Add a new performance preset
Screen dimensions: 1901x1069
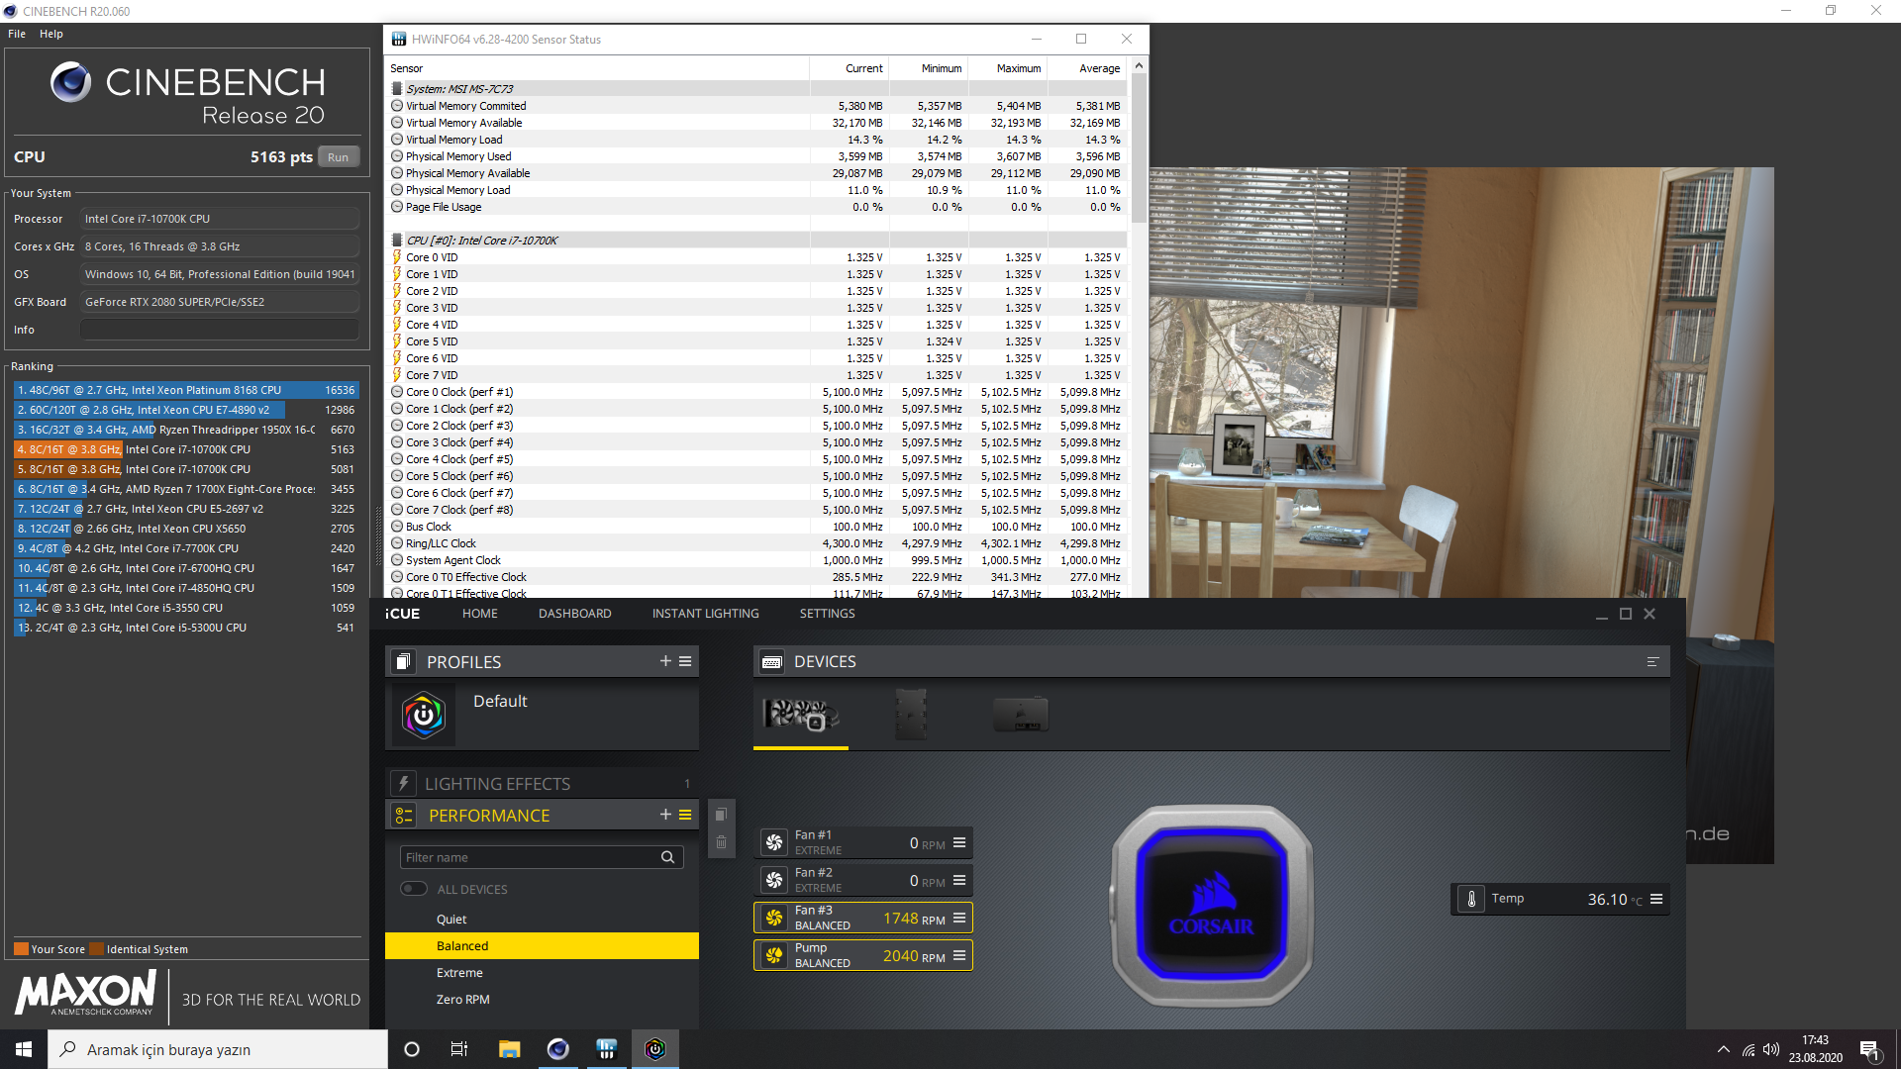point(665,815)
